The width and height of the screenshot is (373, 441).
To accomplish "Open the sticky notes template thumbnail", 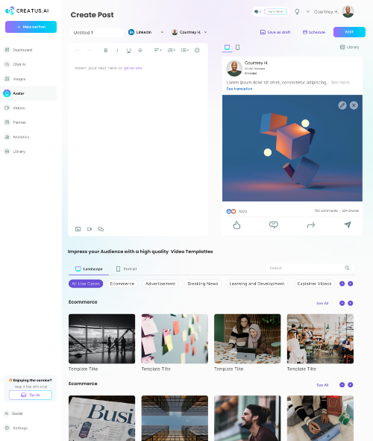I will coord(175,339).
